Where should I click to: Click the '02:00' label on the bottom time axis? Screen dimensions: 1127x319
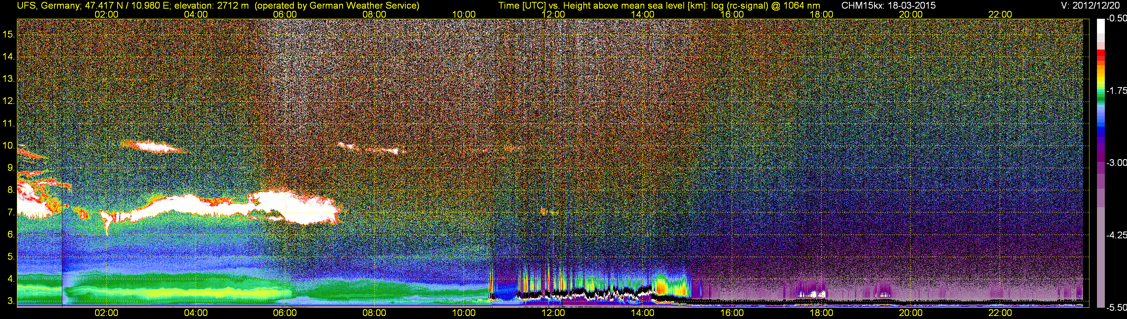106,313
